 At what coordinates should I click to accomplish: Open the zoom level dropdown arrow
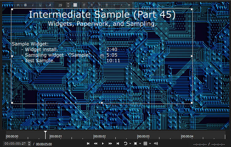140,144
